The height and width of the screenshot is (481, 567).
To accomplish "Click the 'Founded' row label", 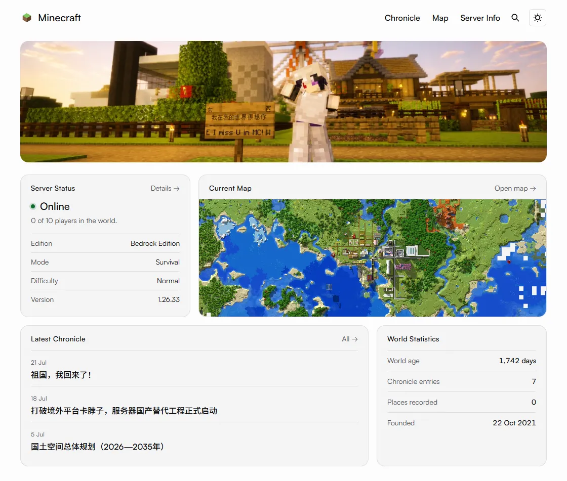I will [400, 423].
